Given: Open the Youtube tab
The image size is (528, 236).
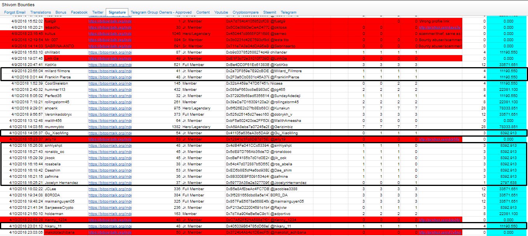Looking at the screenshot, I should [221, 12].
